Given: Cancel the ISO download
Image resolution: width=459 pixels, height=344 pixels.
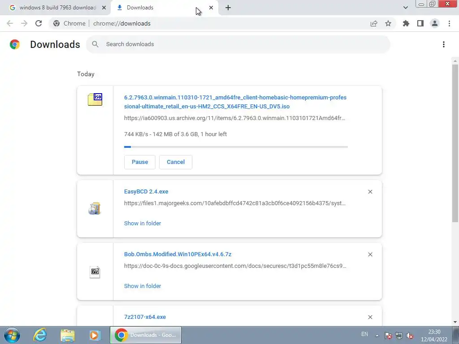Looking at the screenshot, I should click(x=176, y=162).
